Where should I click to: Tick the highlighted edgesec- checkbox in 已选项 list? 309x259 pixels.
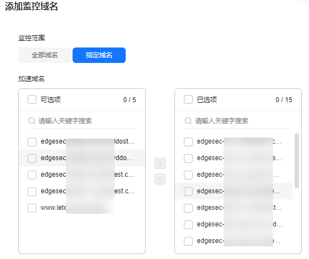click(188, 192)
